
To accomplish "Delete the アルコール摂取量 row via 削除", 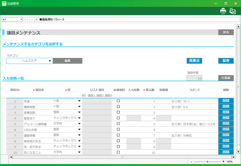I will click(226, 124).
